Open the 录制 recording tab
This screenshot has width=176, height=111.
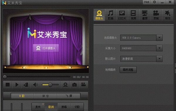tap(156, 15)
